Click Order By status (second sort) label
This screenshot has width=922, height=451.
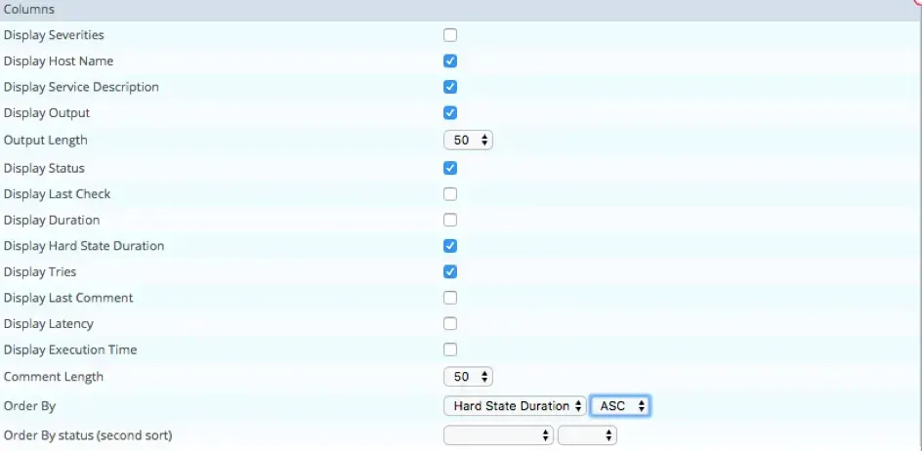[x=88, y=435]
